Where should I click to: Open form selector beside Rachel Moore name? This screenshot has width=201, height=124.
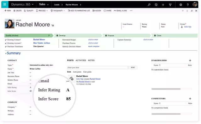click(x=53, y=25)
